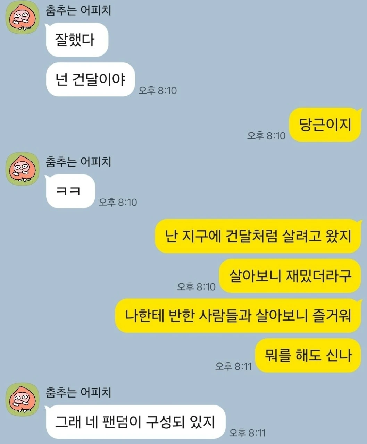Select the yellow '당근이지' reply bubble
Screen dimensions: 367x444
(x=325, y=125)
